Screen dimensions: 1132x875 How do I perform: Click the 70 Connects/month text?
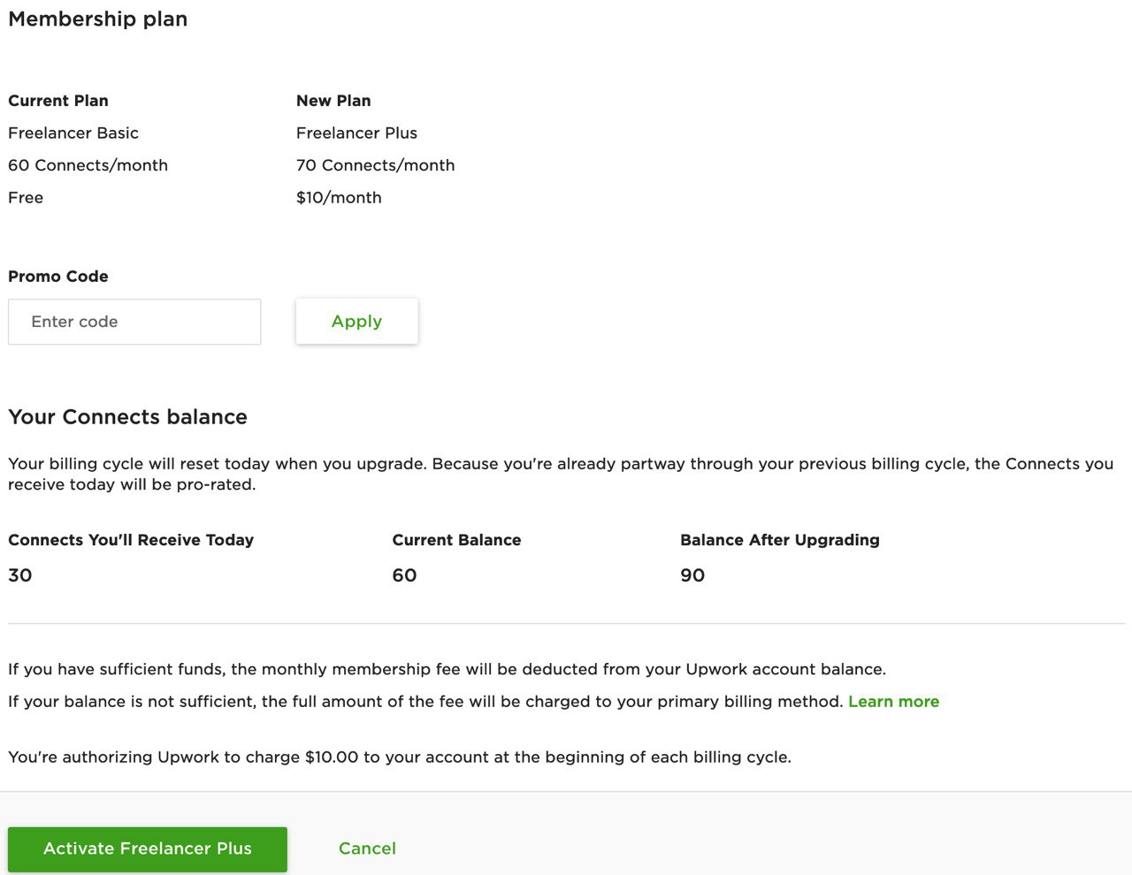pos(376,165)
